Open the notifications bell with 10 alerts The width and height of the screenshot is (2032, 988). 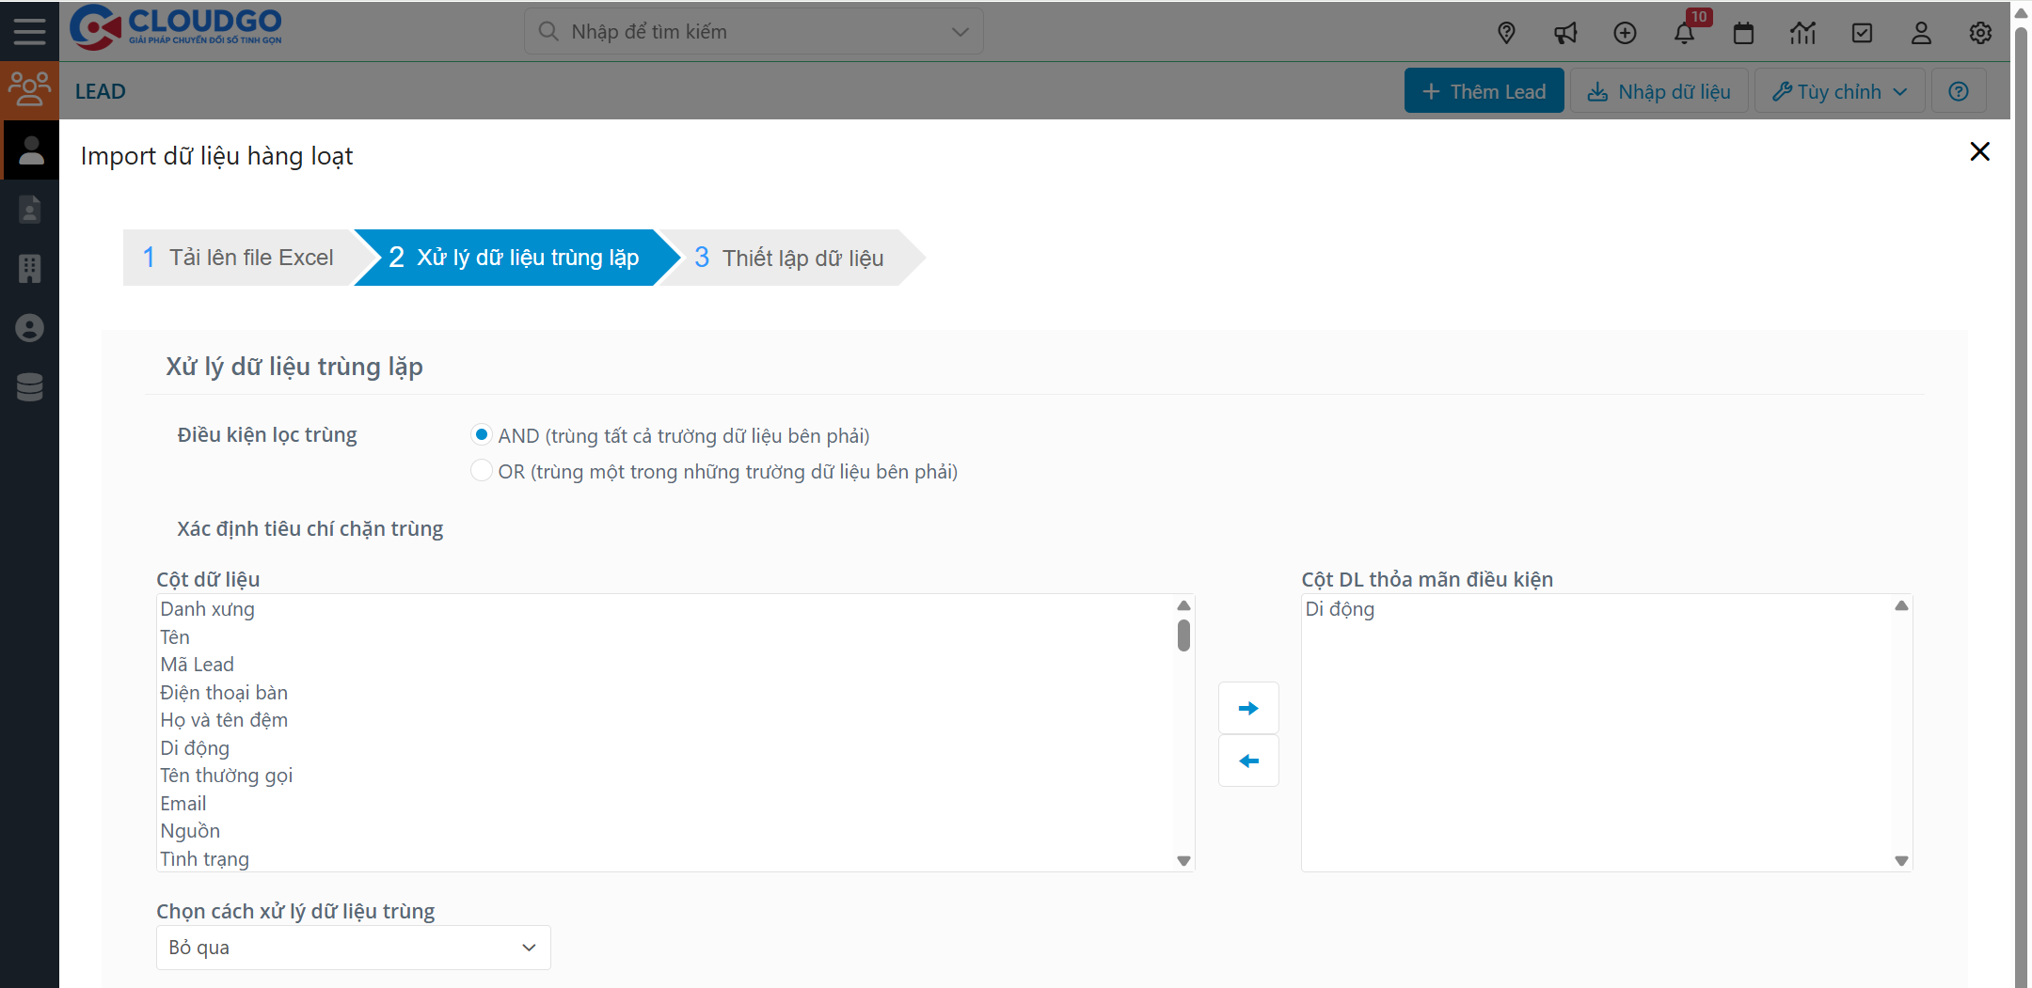1686,32
